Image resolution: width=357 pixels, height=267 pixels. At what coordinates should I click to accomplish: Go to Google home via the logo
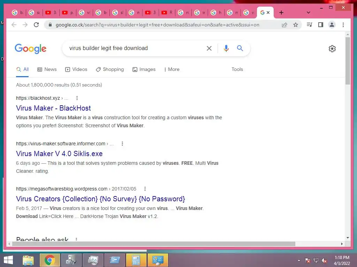click(31, 49)
